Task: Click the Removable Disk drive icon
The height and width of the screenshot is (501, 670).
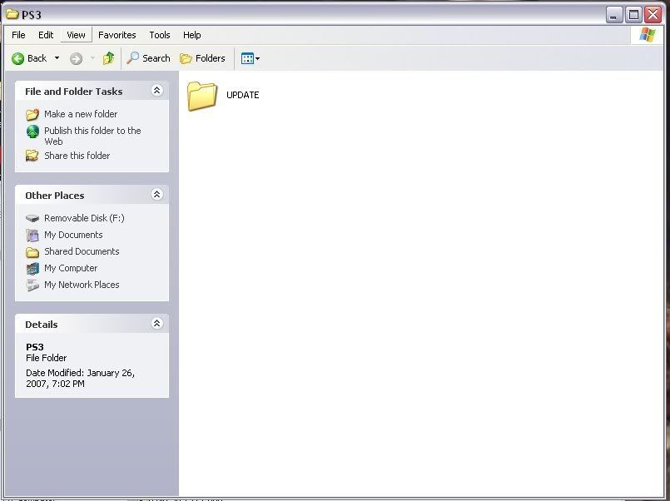Action: 32,218
